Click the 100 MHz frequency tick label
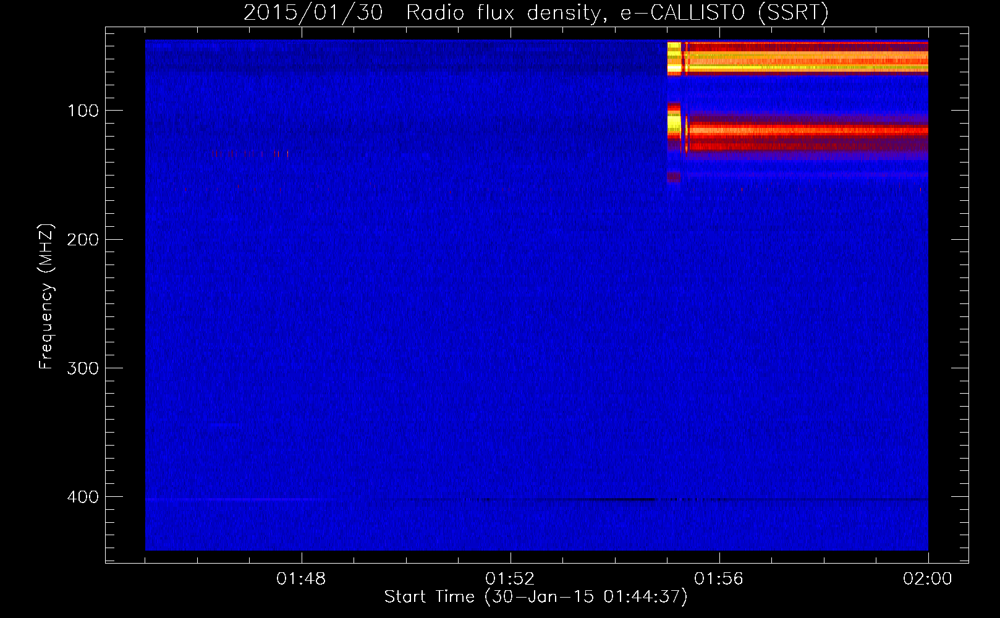Image resolution: width=1000 pixels, height=618 pixels. coord(83,111)
